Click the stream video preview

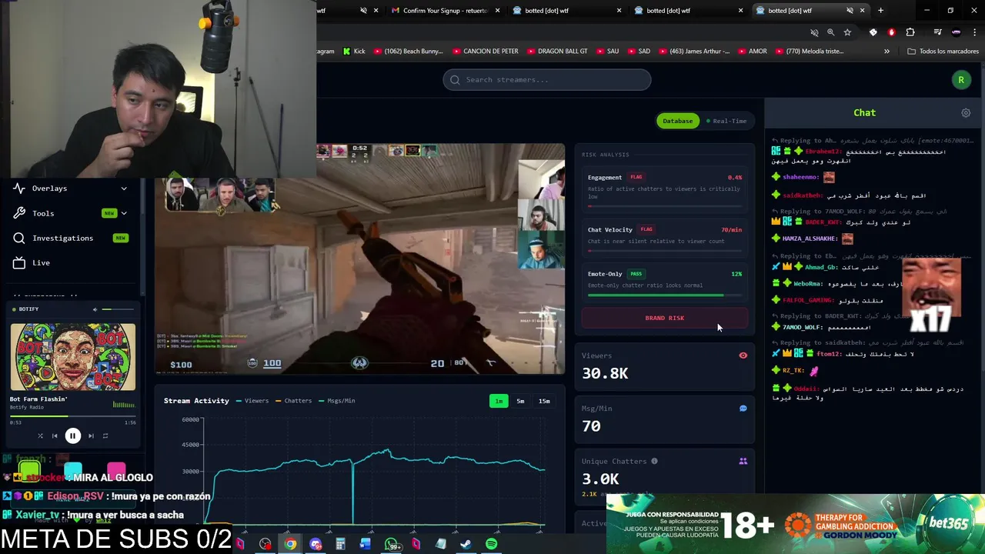[x=360, y=259]
